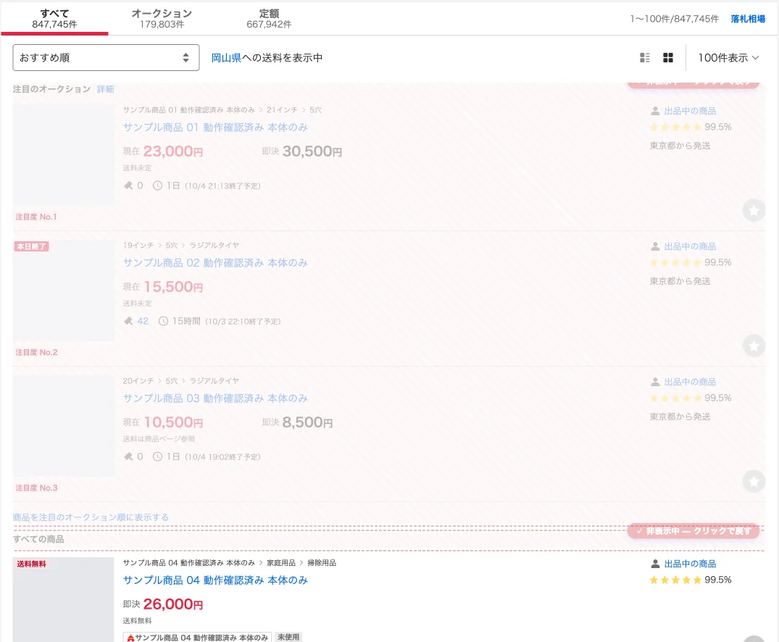Open title サンプル商品 02 動作確認済み
This screenshot has width=779, height=642.
coord(215,263)
